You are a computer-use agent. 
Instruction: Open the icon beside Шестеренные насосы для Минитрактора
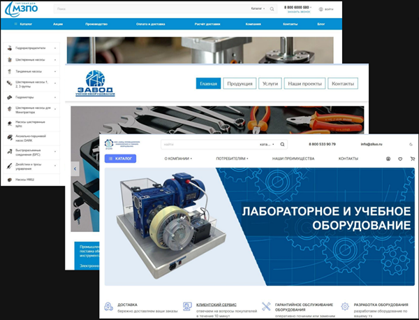10,109
